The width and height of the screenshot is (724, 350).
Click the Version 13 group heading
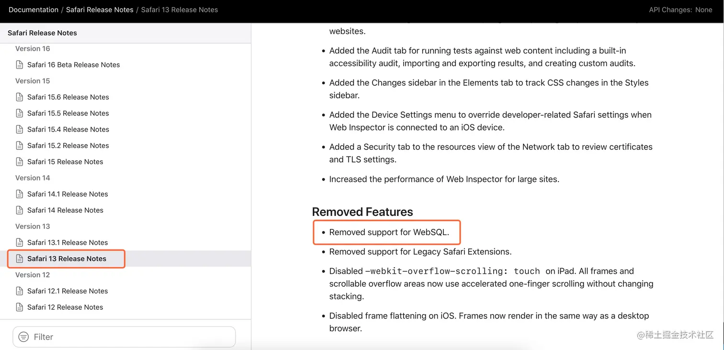tap(33, 226)
